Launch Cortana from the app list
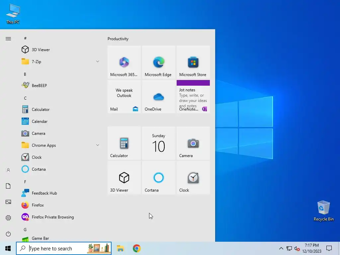The width and height of the screenshot is (340, 255). tap(61, 169)
